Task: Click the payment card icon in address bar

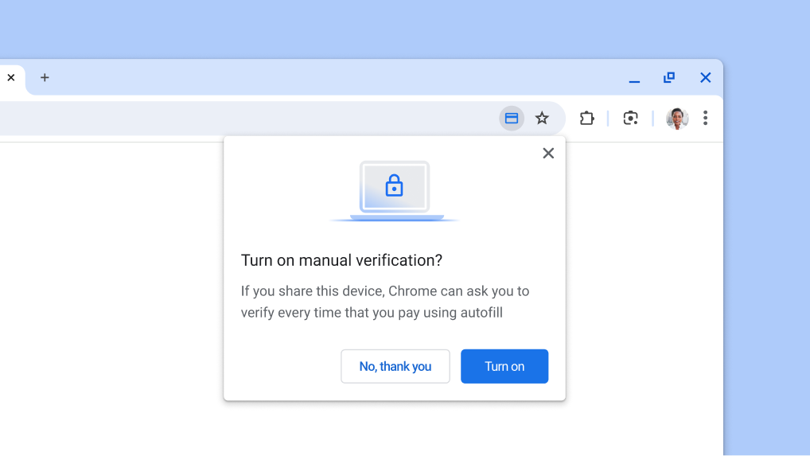Action: pyautogui.click(x=512, y=119)
